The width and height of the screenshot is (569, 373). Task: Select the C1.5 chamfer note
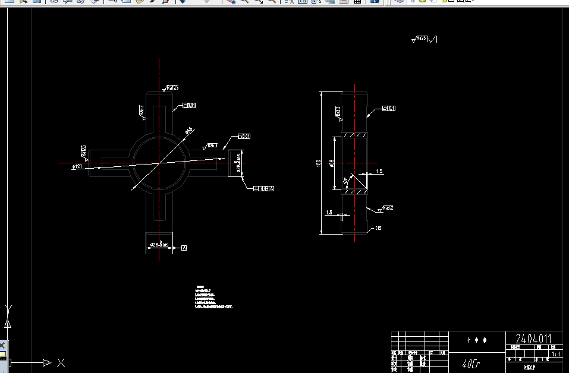point(378,228)
